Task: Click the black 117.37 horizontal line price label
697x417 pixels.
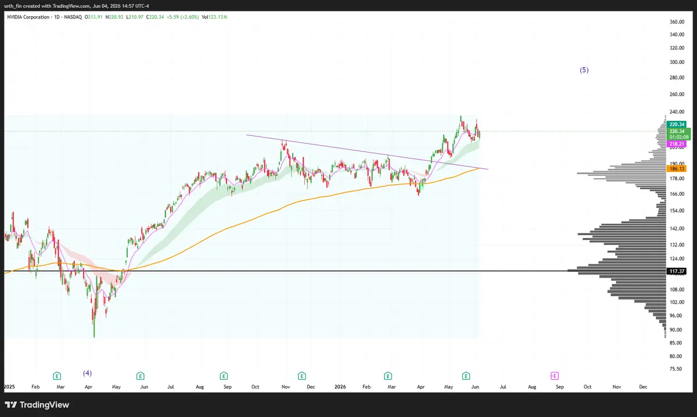Action: [677, 271]
